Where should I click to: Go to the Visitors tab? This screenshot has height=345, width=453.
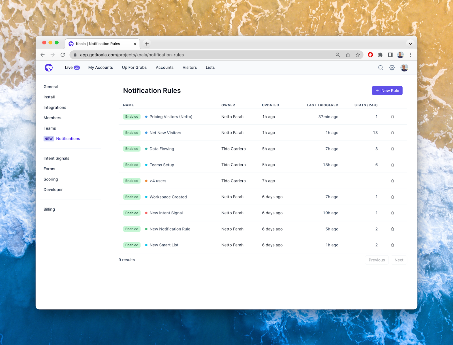189,68
